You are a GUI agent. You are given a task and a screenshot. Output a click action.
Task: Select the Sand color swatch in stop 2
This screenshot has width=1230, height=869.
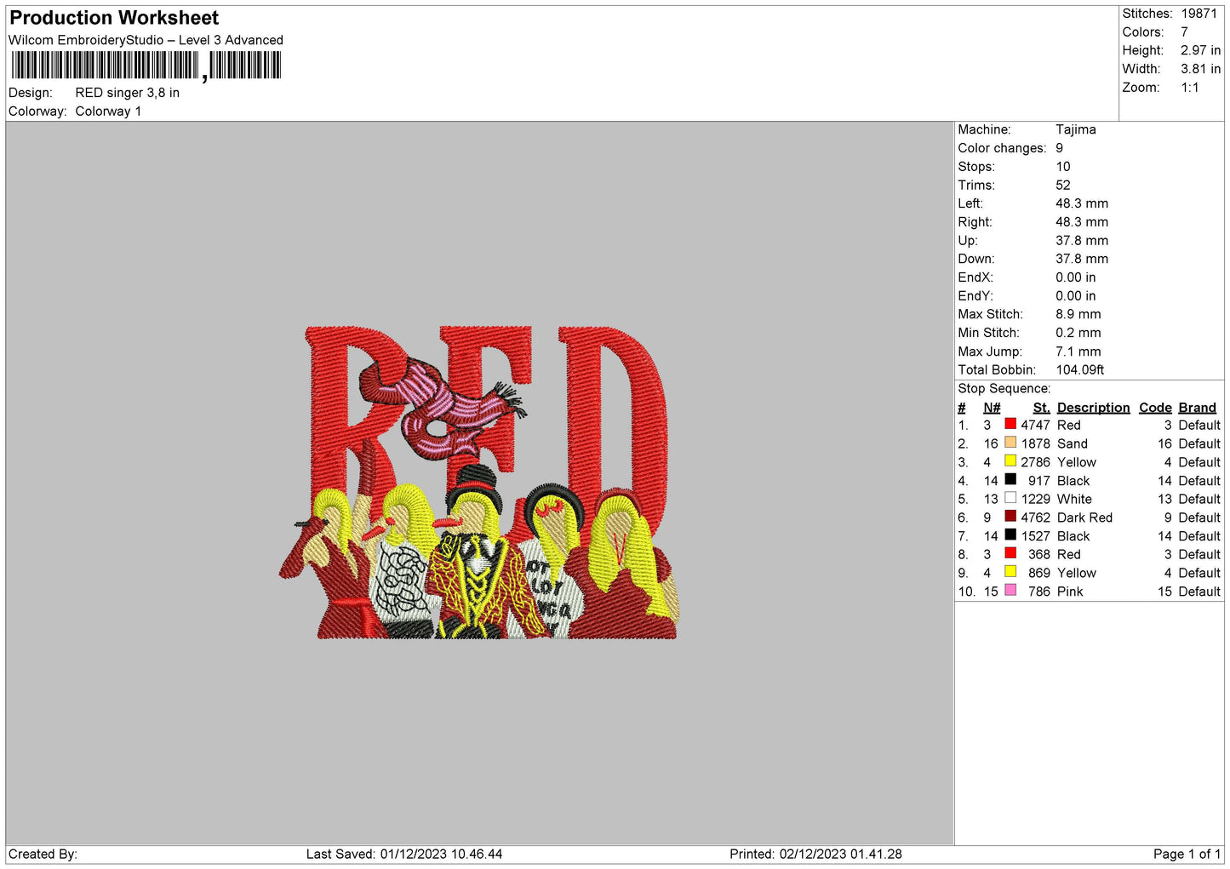(x=1010, y=443)
